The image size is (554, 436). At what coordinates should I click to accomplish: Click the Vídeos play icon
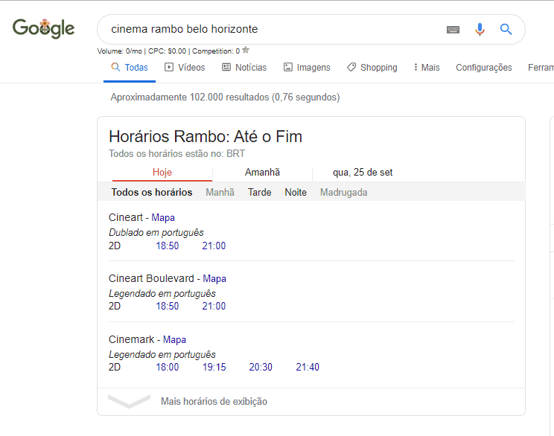click(x=169, y=67)
